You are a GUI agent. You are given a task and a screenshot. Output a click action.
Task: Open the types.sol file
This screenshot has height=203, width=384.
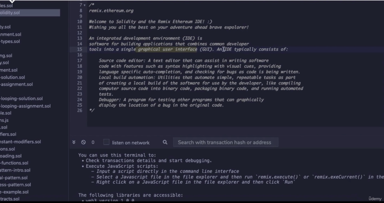[10, 41]
